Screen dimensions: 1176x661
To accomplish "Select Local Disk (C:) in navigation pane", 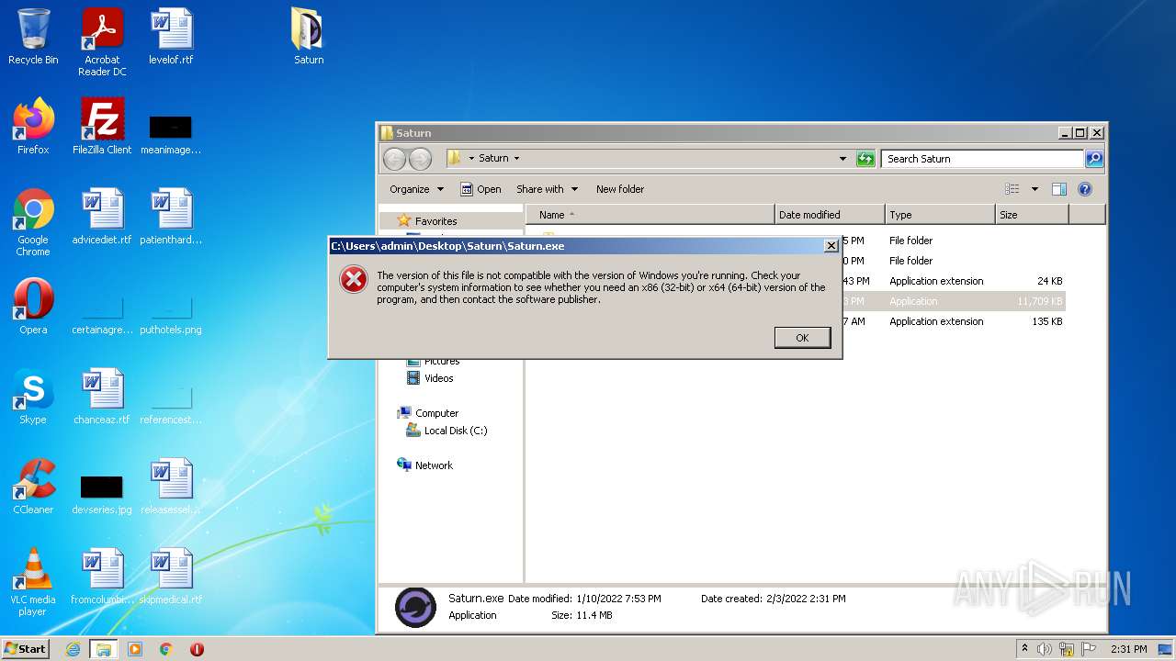I will [x=447, y=431].
